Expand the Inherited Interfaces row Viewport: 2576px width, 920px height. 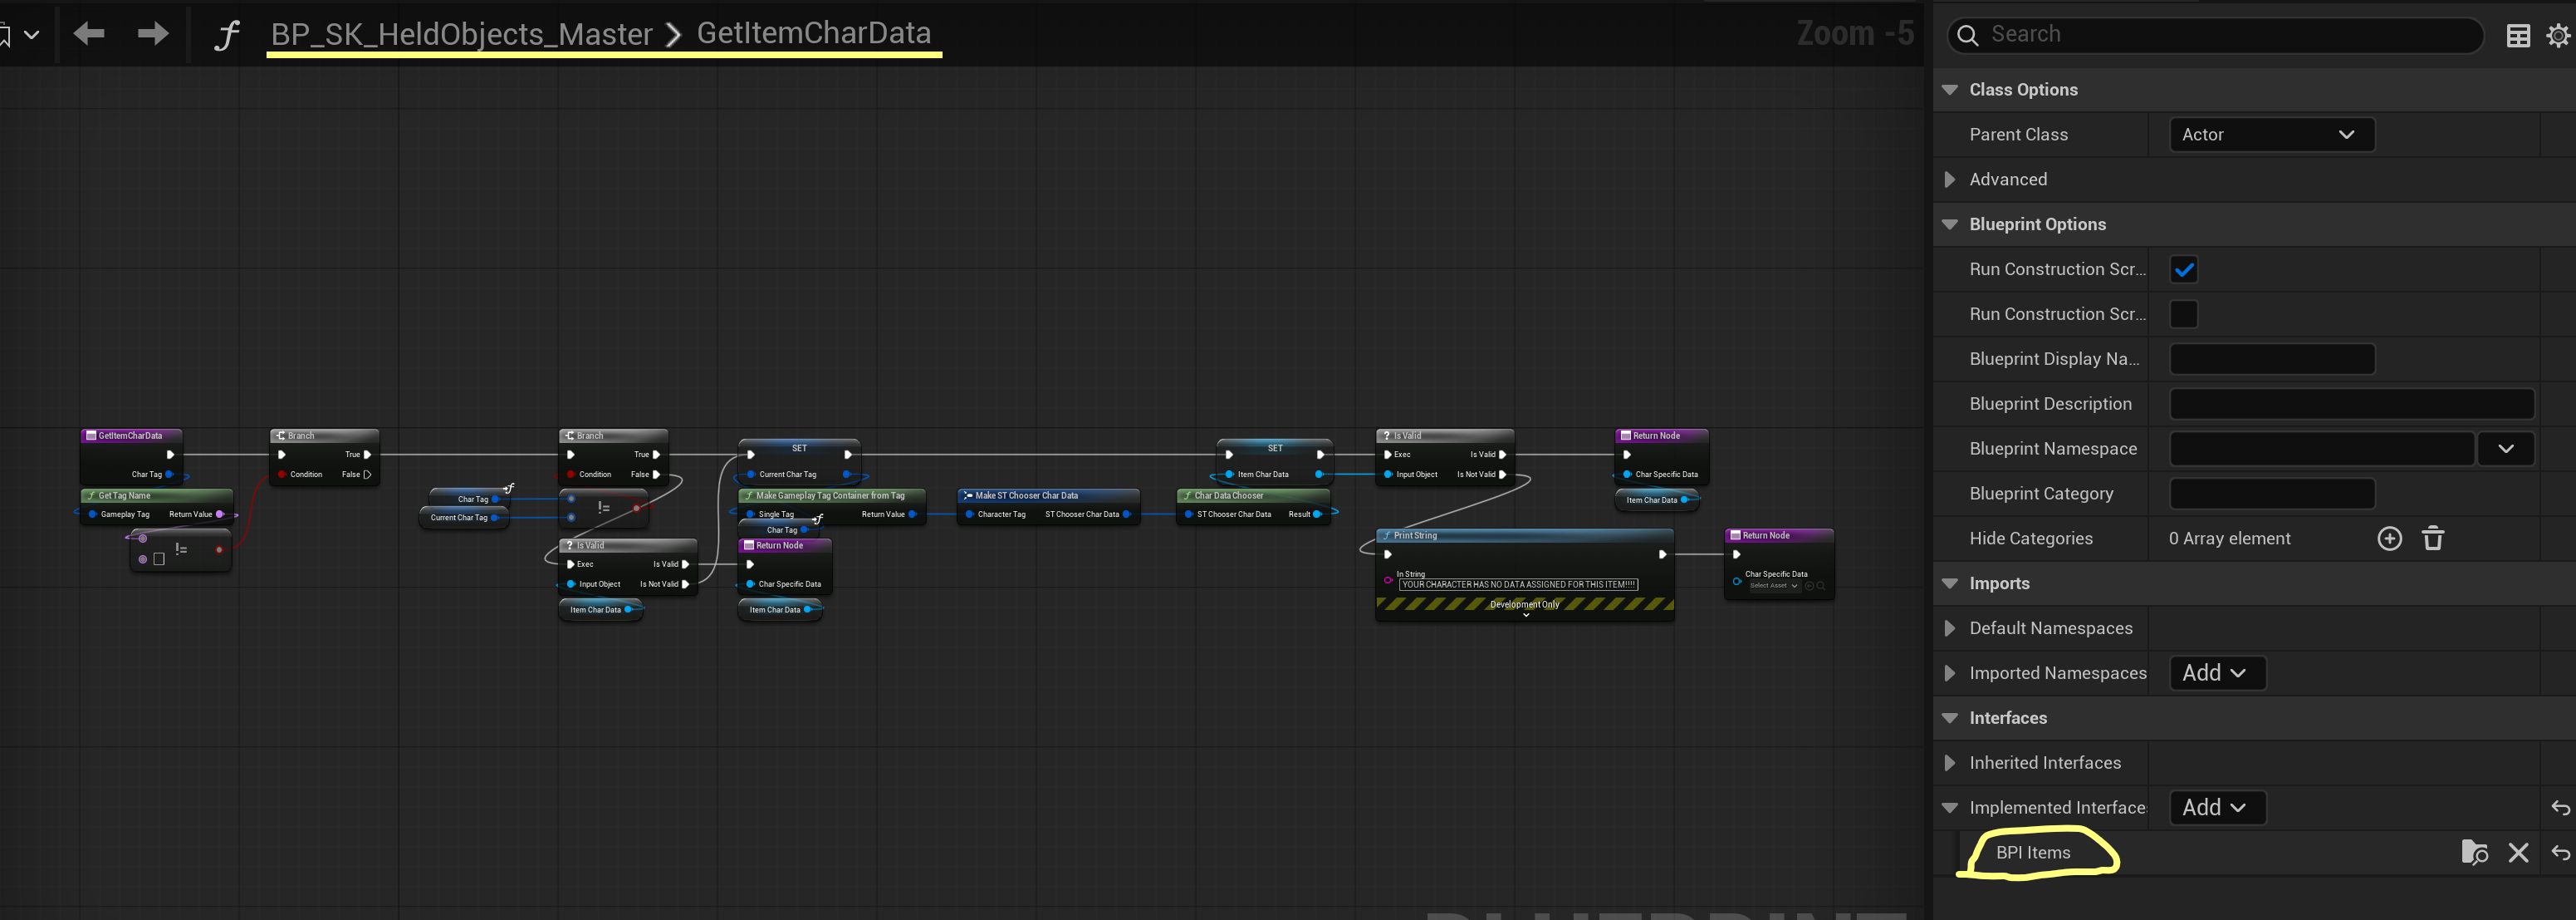[1949, 763]
